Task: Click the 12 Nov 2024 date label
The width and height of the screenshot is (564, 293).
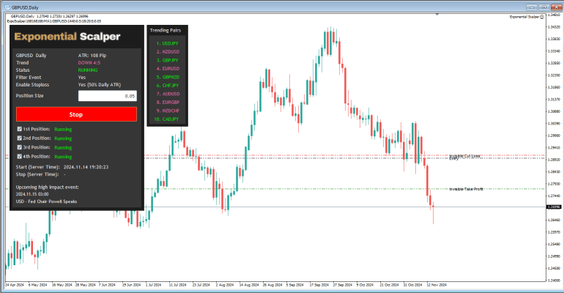Action: pos(437,285)
